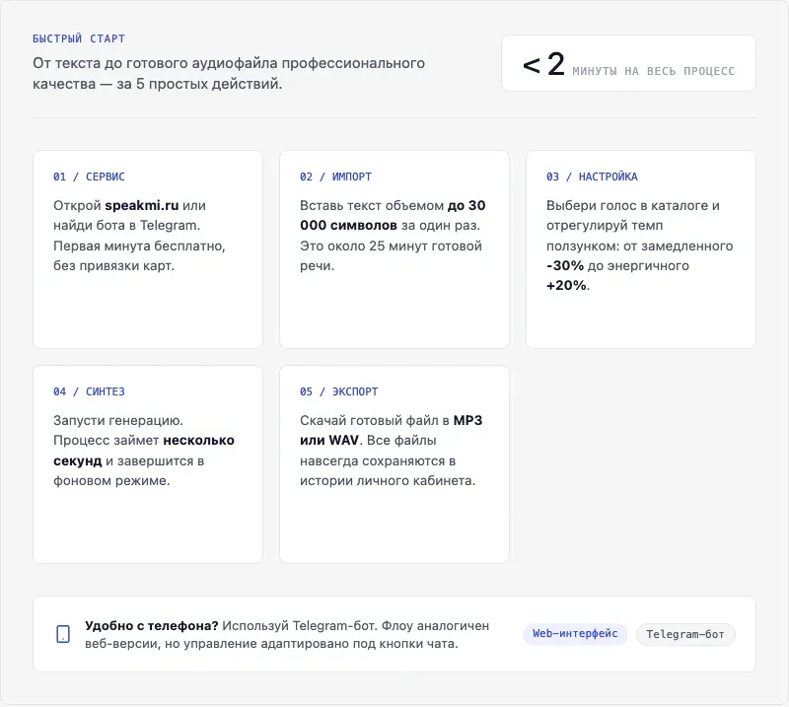Click the "03 / НАСТРОЙКА" card heading
This screenshot has height=707, width=789.
592,177
